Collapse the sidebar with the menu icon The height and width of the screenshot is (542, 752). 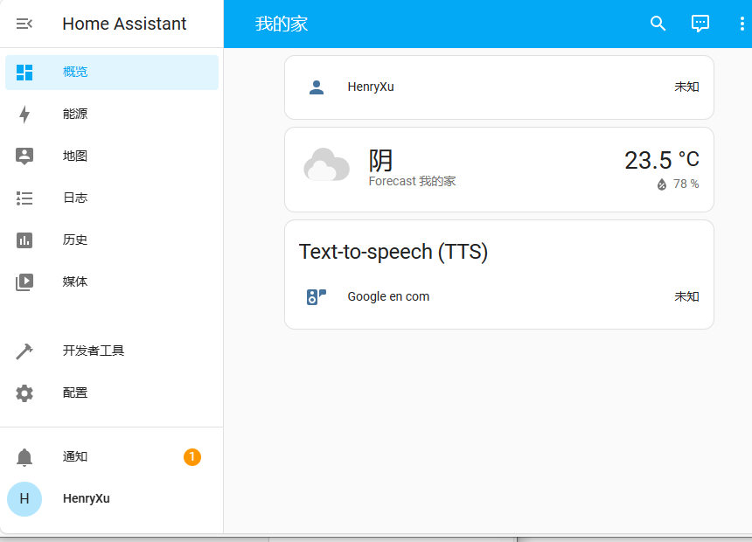click(24, 24)
